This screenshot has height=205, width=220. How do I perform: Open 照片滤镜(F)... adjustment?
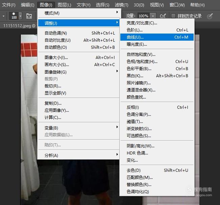click(x=157, y=83)
